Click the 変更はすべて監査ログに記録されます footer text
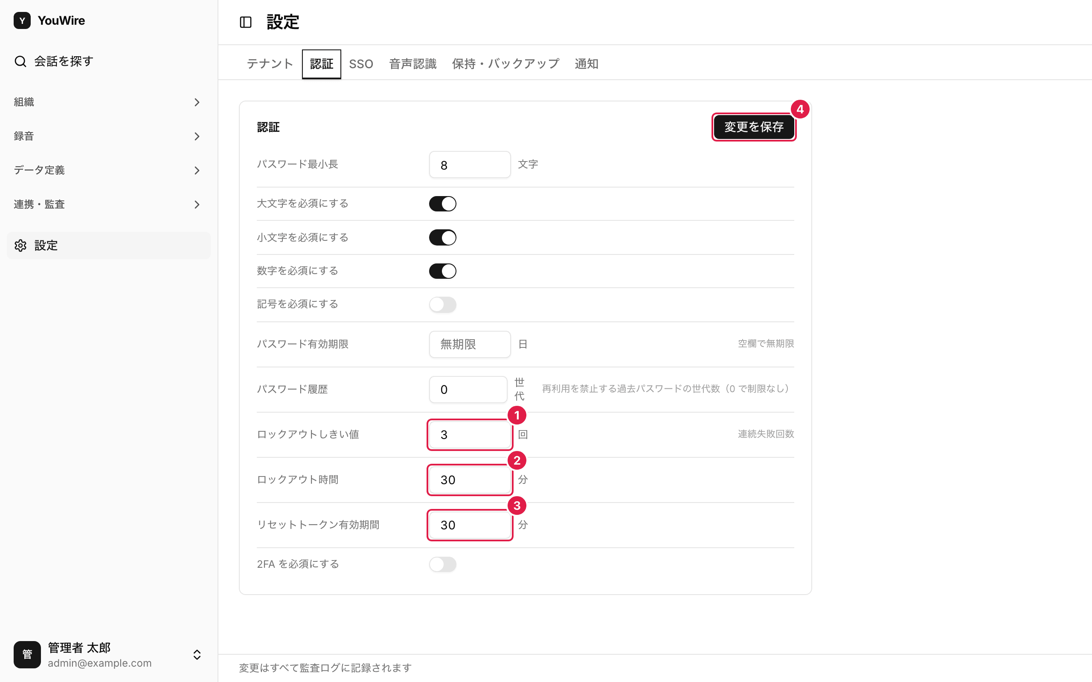This screenshot has height=682, width=1092. click(x=325, y=668)
